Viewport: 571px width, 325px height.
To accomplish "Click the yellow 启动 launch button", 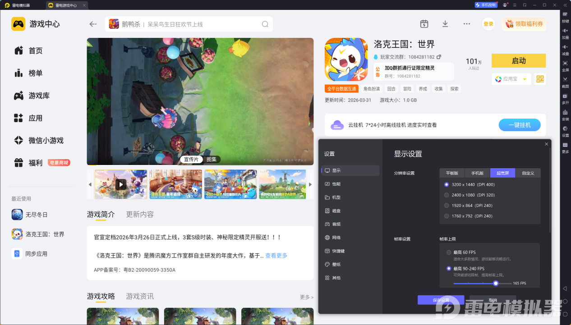I will pos(519,61).
